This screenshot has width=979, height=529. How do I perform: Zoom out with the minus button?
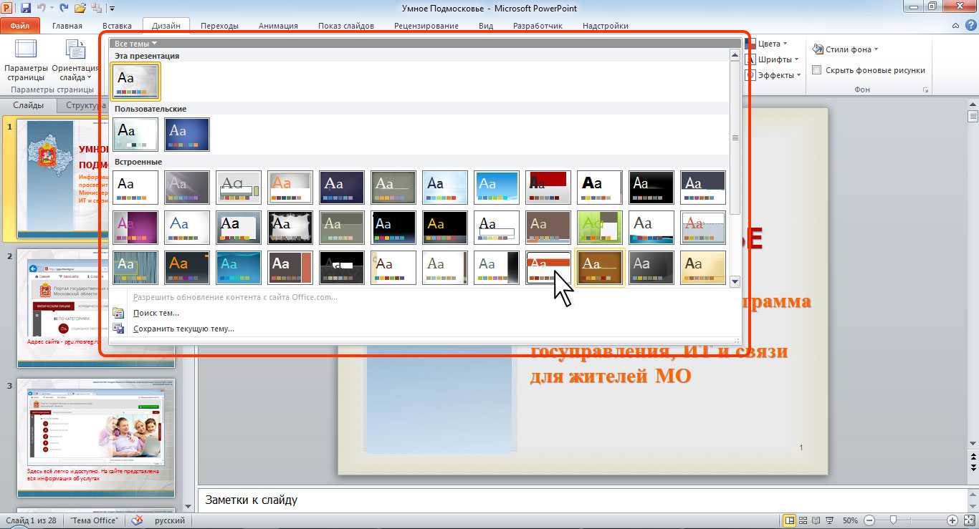[869, 520]
